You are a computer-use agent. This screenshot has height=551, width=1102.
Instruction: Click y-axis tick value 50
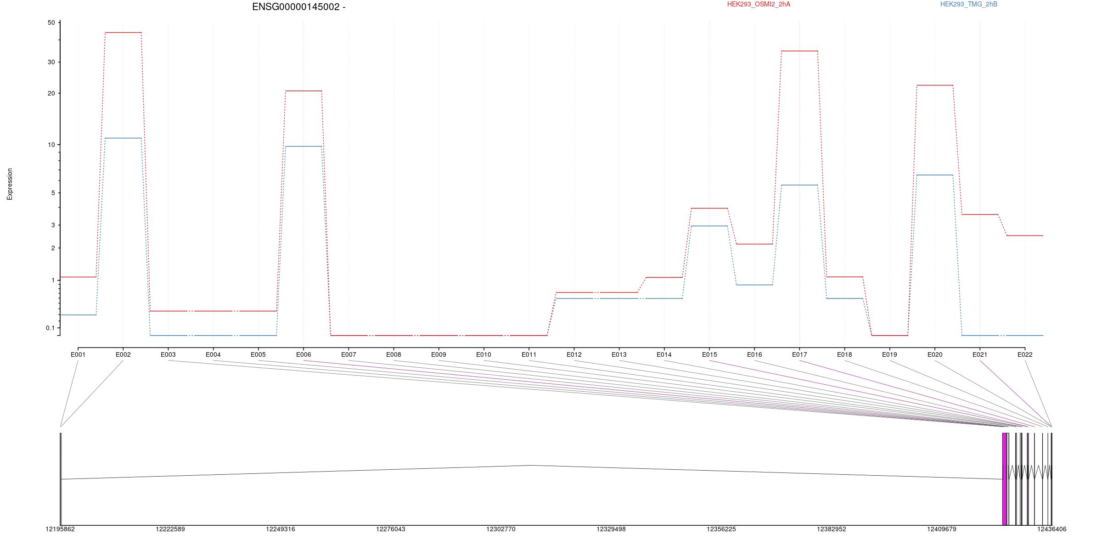51,23
